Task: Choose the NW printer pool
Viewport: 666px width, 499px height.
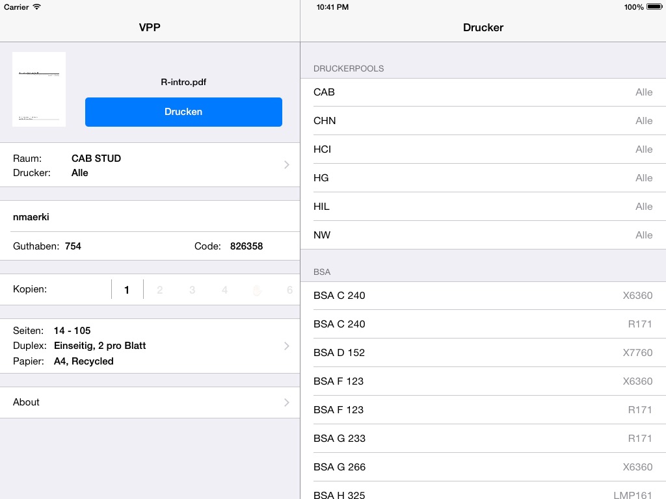Action: [483, 235]
